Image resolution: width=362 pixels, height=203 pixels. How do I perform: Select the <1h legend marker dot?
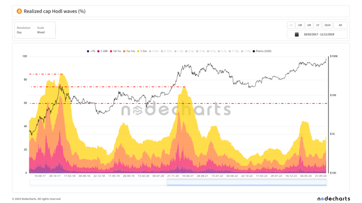point(88,51)
